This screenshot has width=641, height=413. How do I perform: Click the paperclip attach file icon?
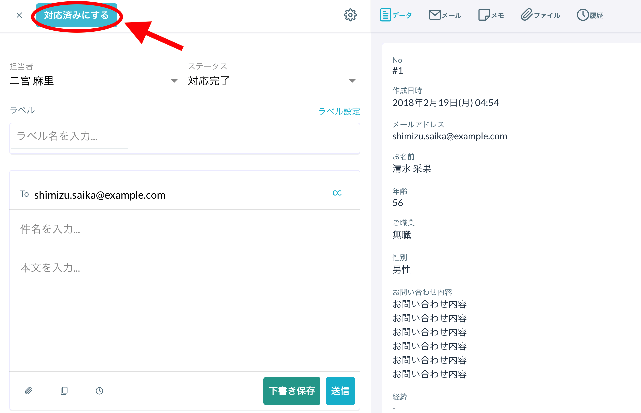click(29, 391)
